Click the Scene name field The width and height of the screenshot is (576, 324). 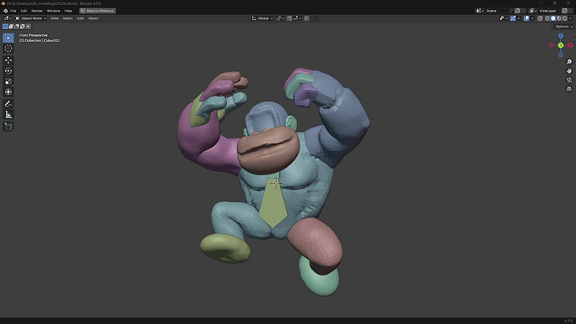point(496,11)
